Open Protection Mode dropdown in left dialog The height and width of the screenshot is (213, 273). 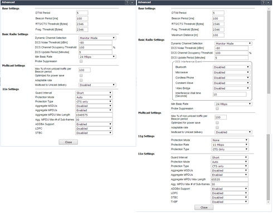[x=94, y=97]
